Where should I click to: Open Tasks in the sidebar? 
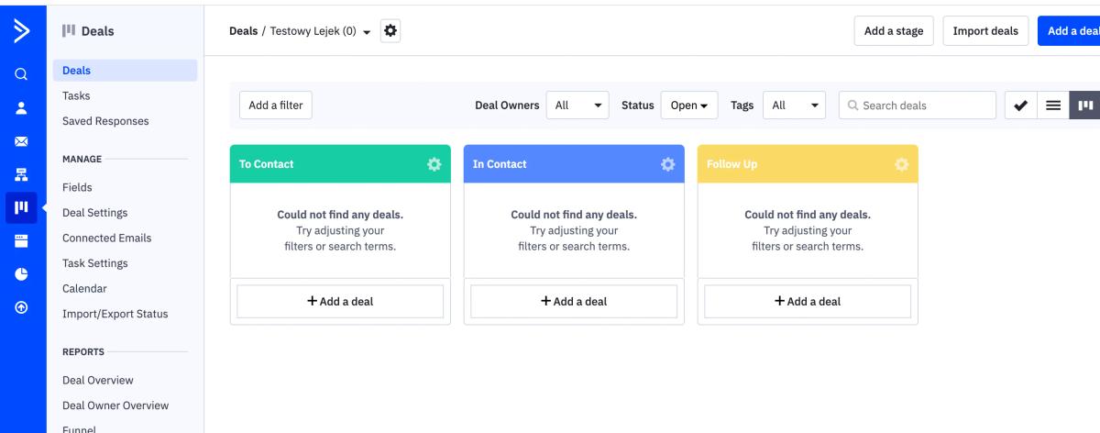76,95
